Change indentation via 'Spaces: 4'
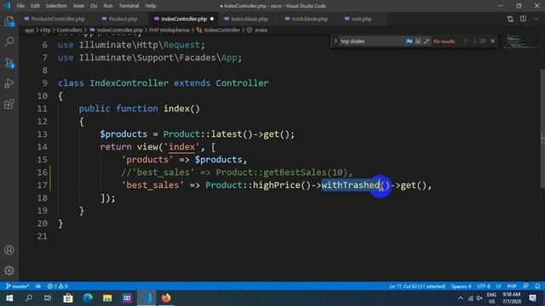 pos(462,286)
